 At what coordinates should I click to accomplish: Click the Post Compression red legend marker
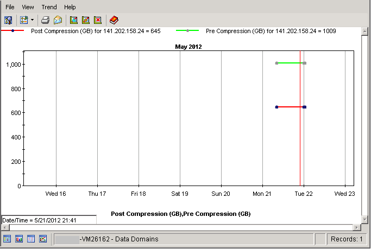(x=12, y=31)
